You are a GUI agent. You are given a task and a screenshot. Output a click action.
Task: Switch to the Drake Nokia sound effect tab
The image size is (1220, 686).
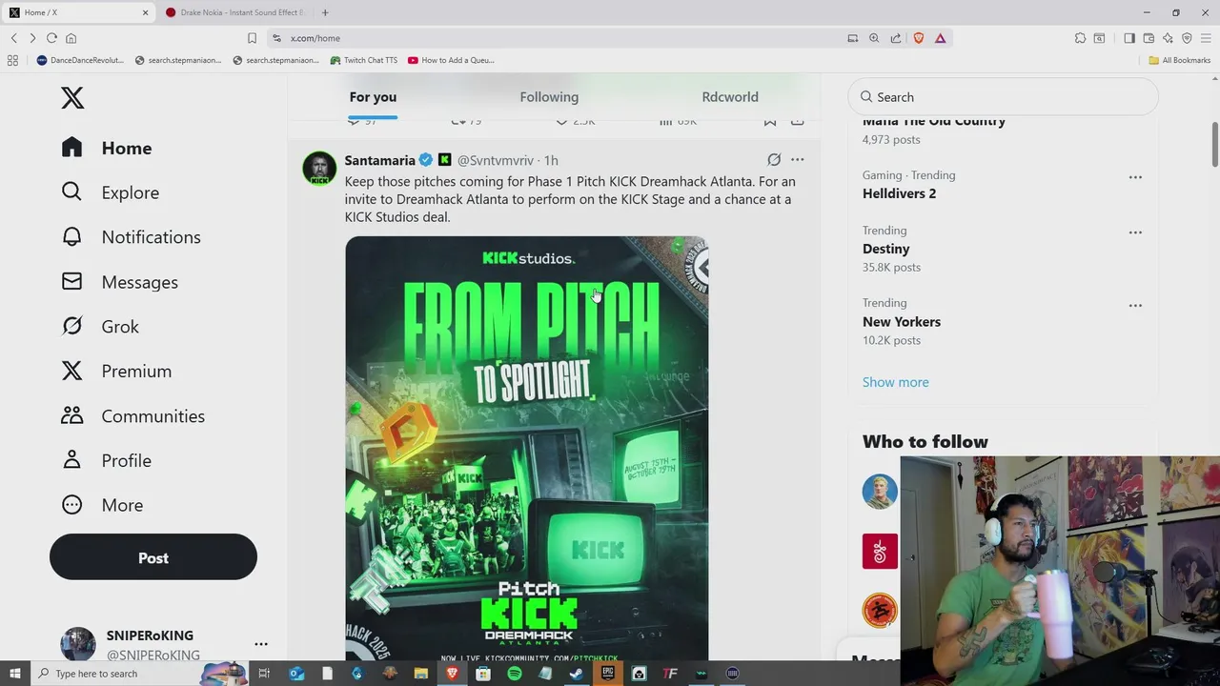(x=234, y=12)
